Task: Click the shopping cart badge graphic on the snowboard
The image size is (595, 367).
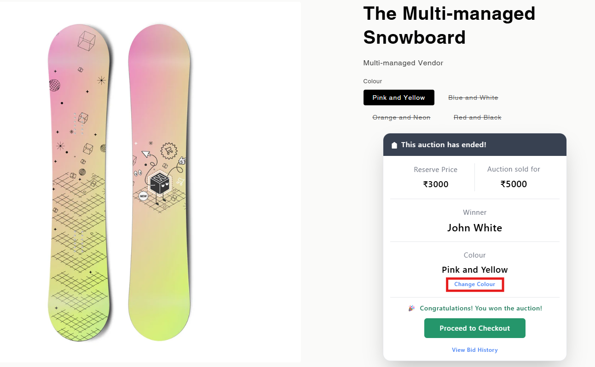Action: [x=168, y=150]
